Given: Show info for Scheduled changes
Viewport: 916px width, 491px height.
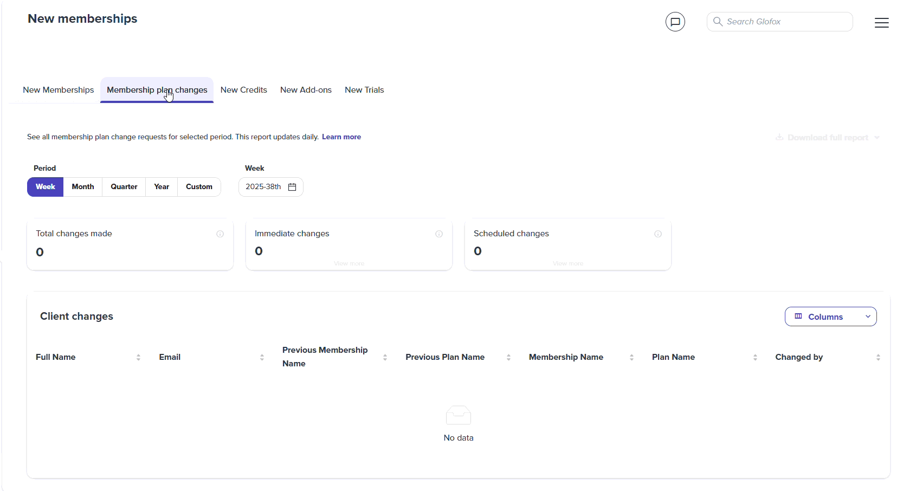Looking at the screenshot, I should [658, 234].
